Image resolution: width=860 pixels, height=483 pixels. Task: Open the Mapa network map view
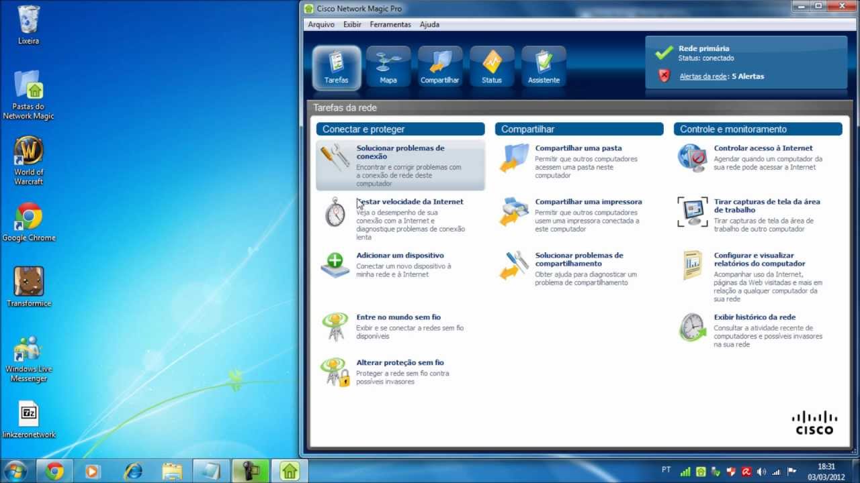(x=388, y=67)
